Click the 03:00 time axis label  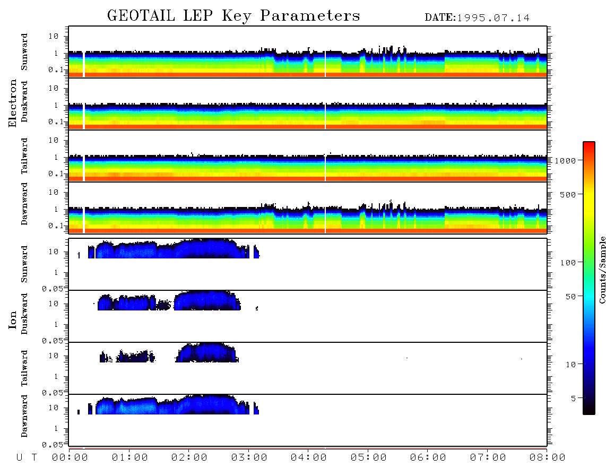click(249, 457)
